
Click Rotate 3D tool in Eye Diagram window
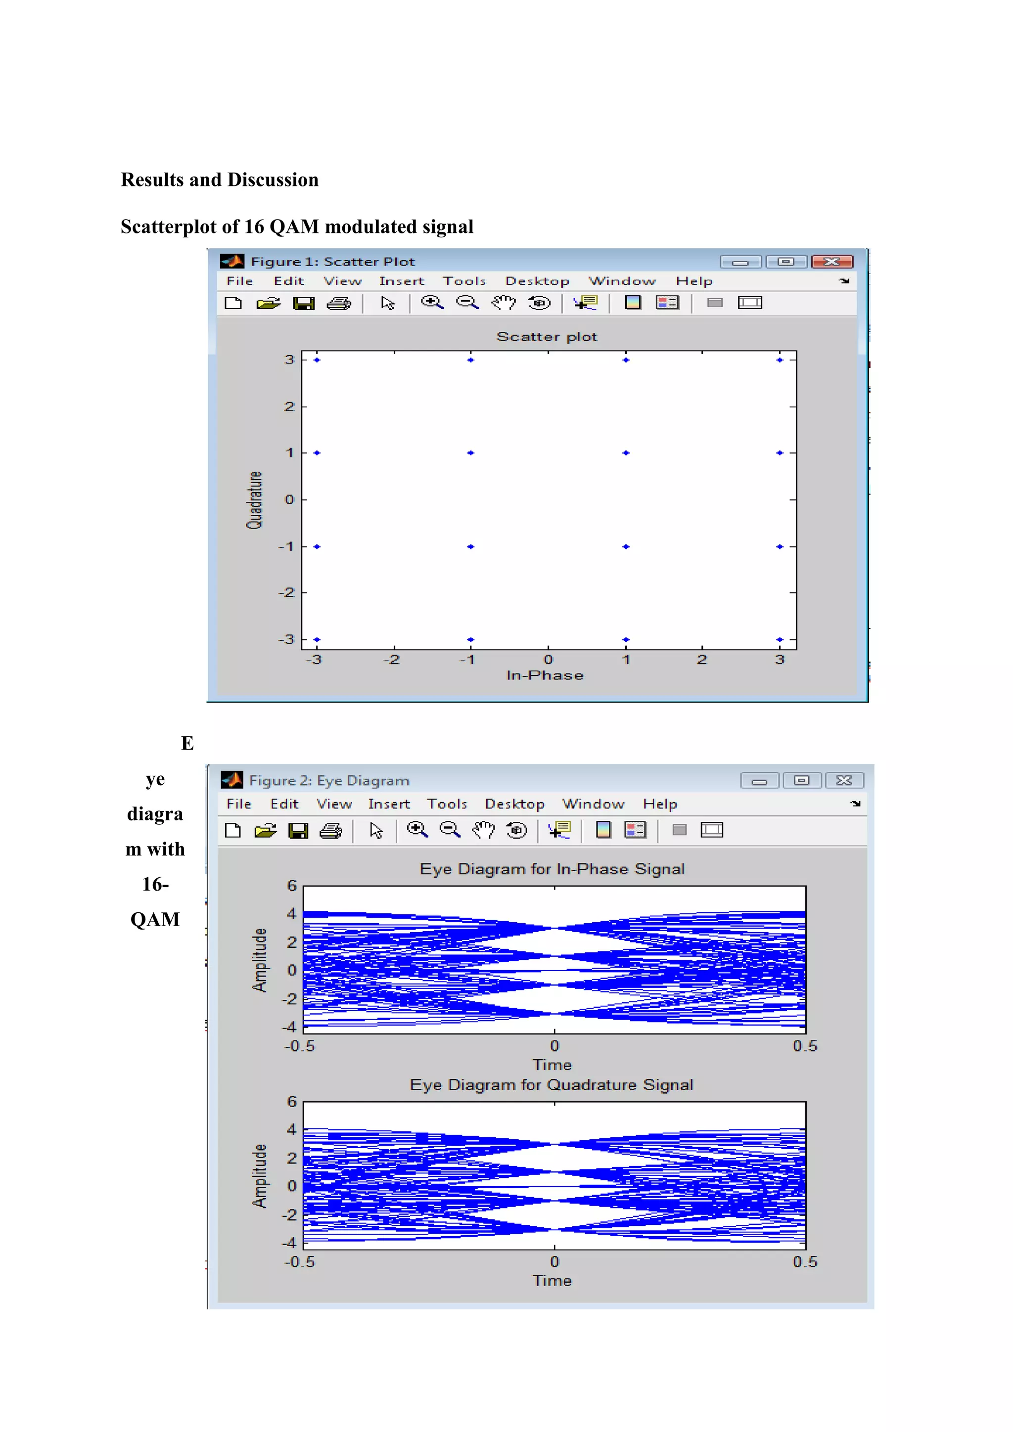[516, 830]
